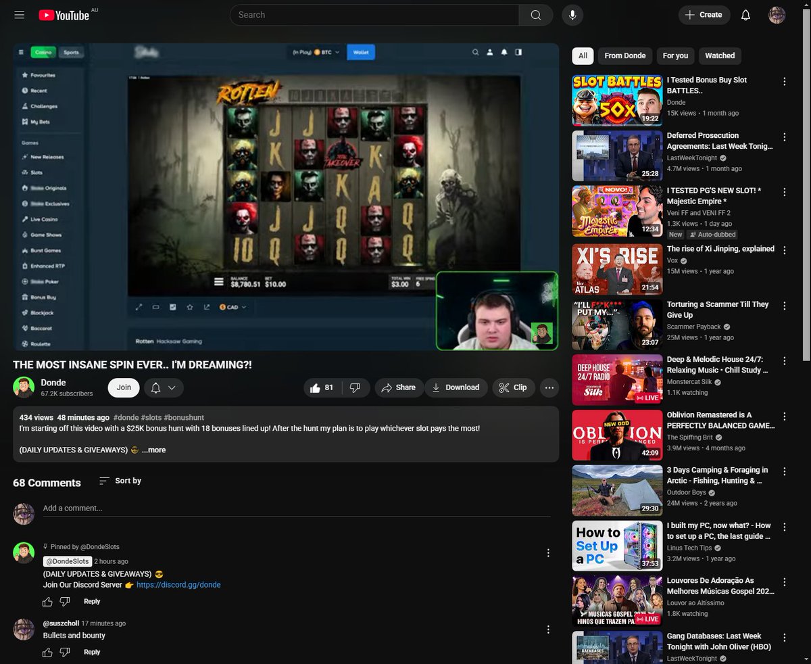Open options for Slot Battles video
This screenshot has height=664, width=811.
[x=784, y=81]
